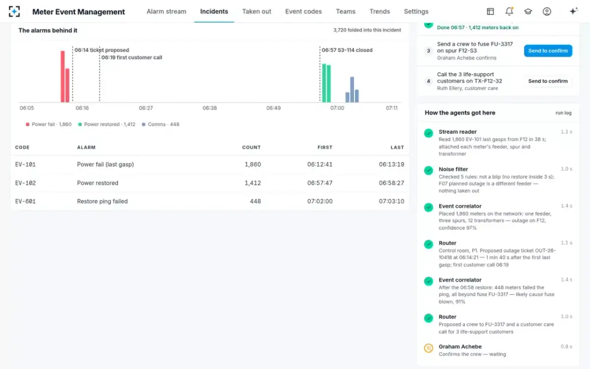View the Trends tab
The height and width of the screenshot is (369, 590).
pyautogui.click(x=380, y=11)
